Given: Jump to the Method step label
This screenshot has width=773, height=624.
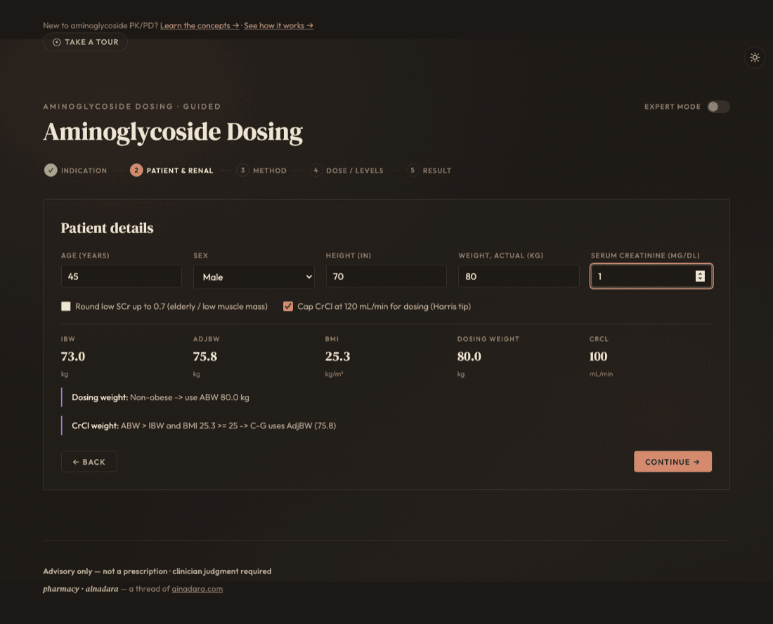Looking at the screenshot, I should pos(270,171).
